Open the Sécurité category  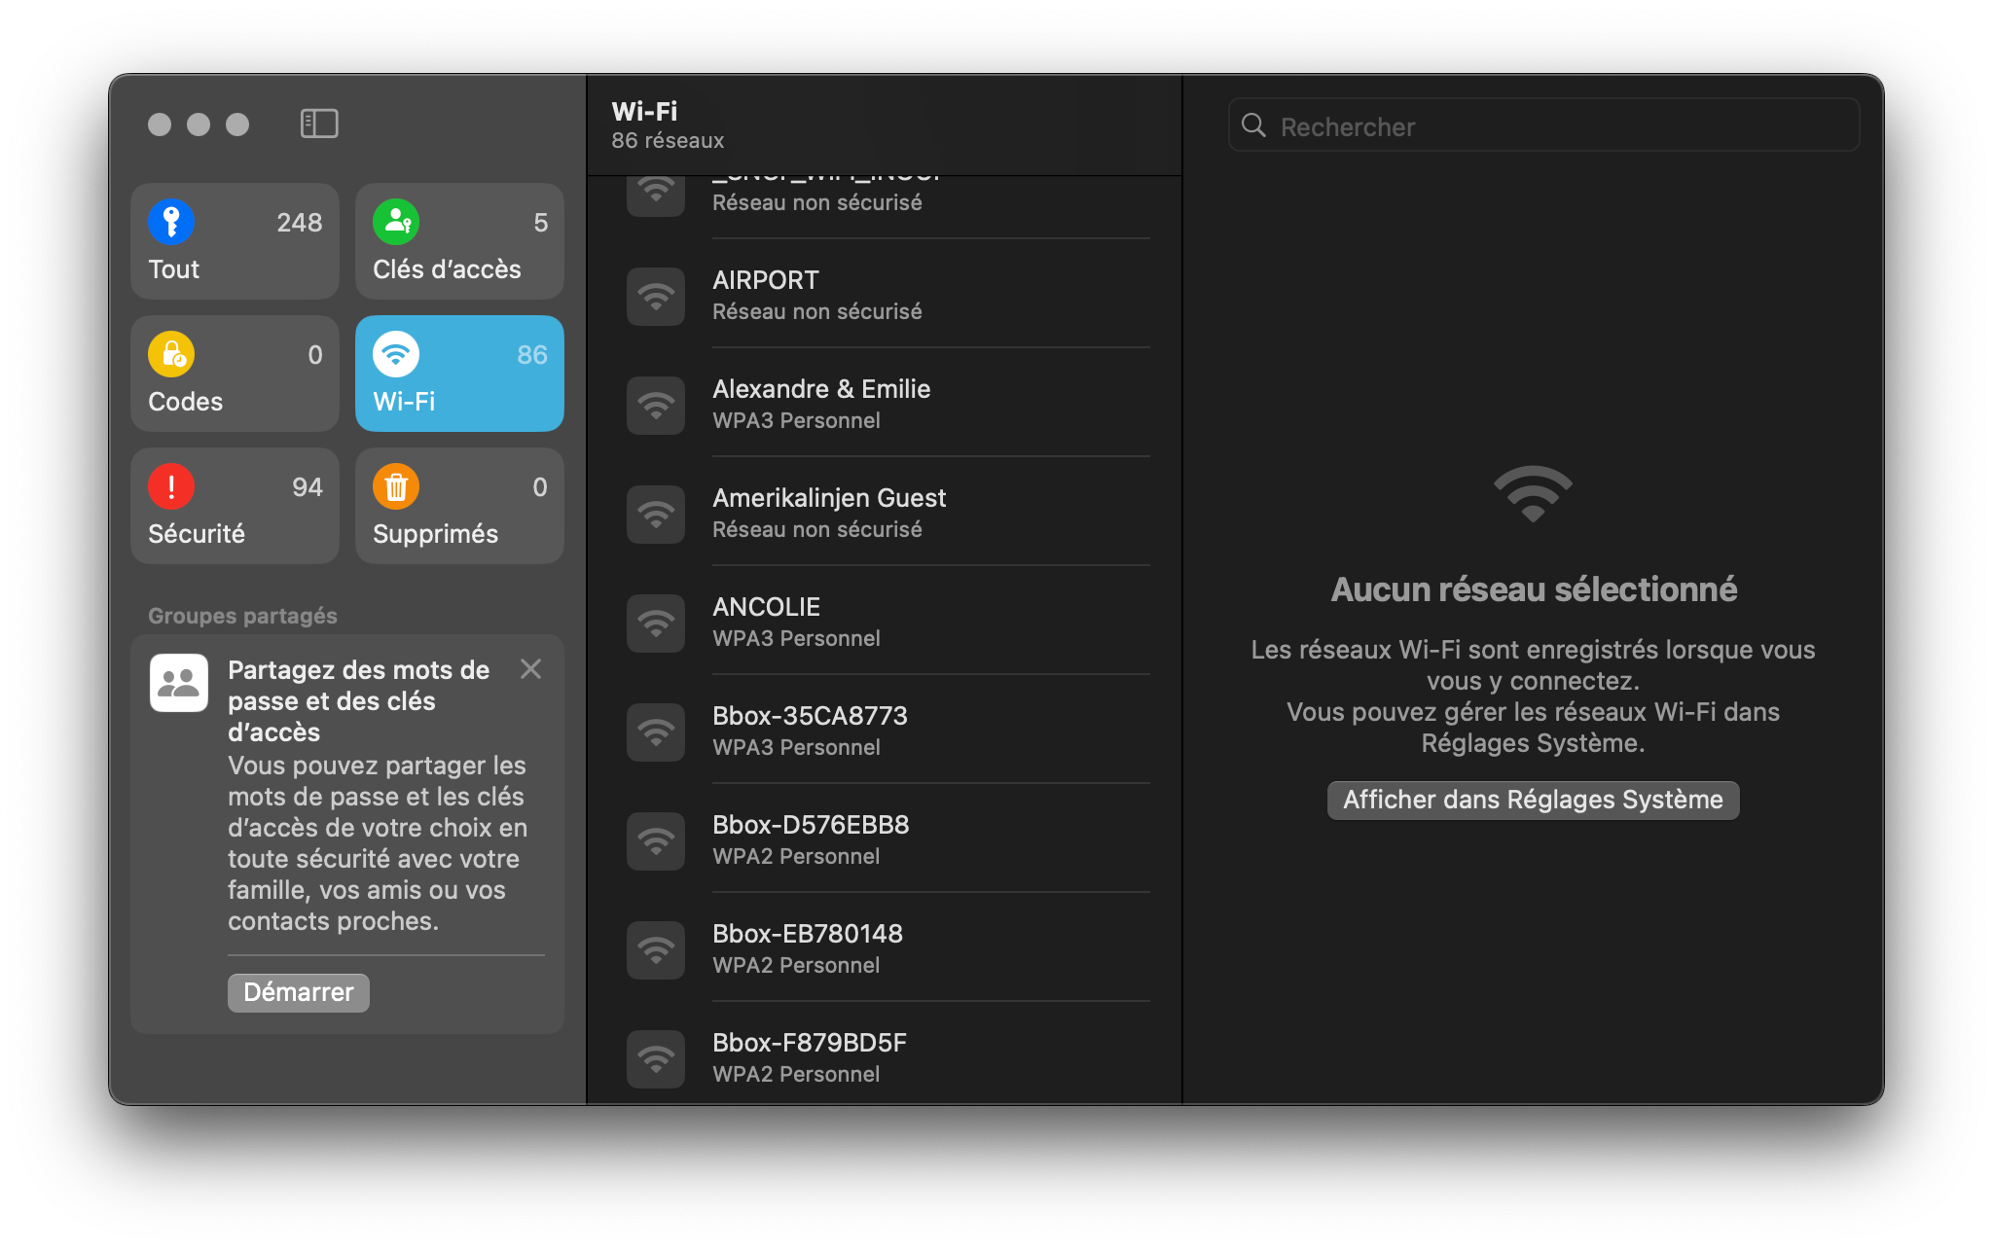click(235, 506)
